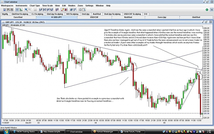The width and height of the screenshot is (214, 134).
Task: Switch to Chart window taskbar button
Action: pyautogui.click(x=78, y=132)
